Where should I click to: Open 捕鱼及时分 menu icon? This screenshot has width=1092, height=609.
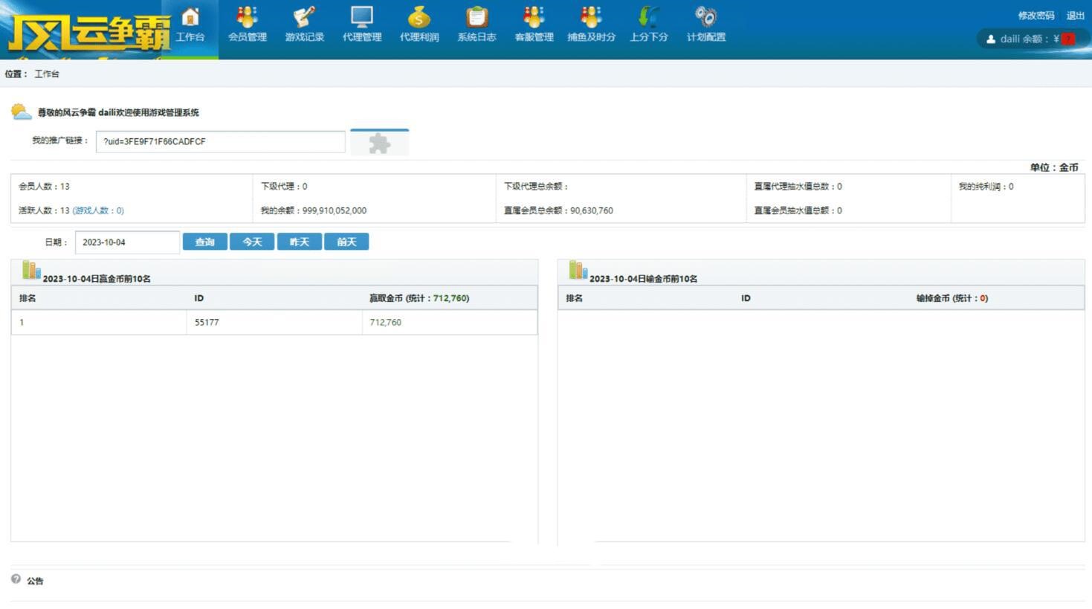[591, 17]
